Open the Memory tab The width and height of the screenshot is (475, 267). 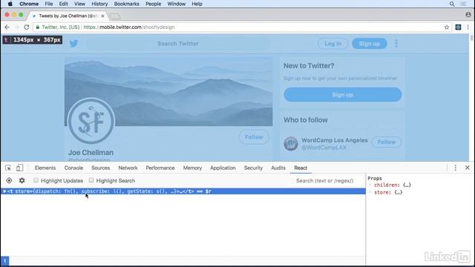tap(192, 168)
